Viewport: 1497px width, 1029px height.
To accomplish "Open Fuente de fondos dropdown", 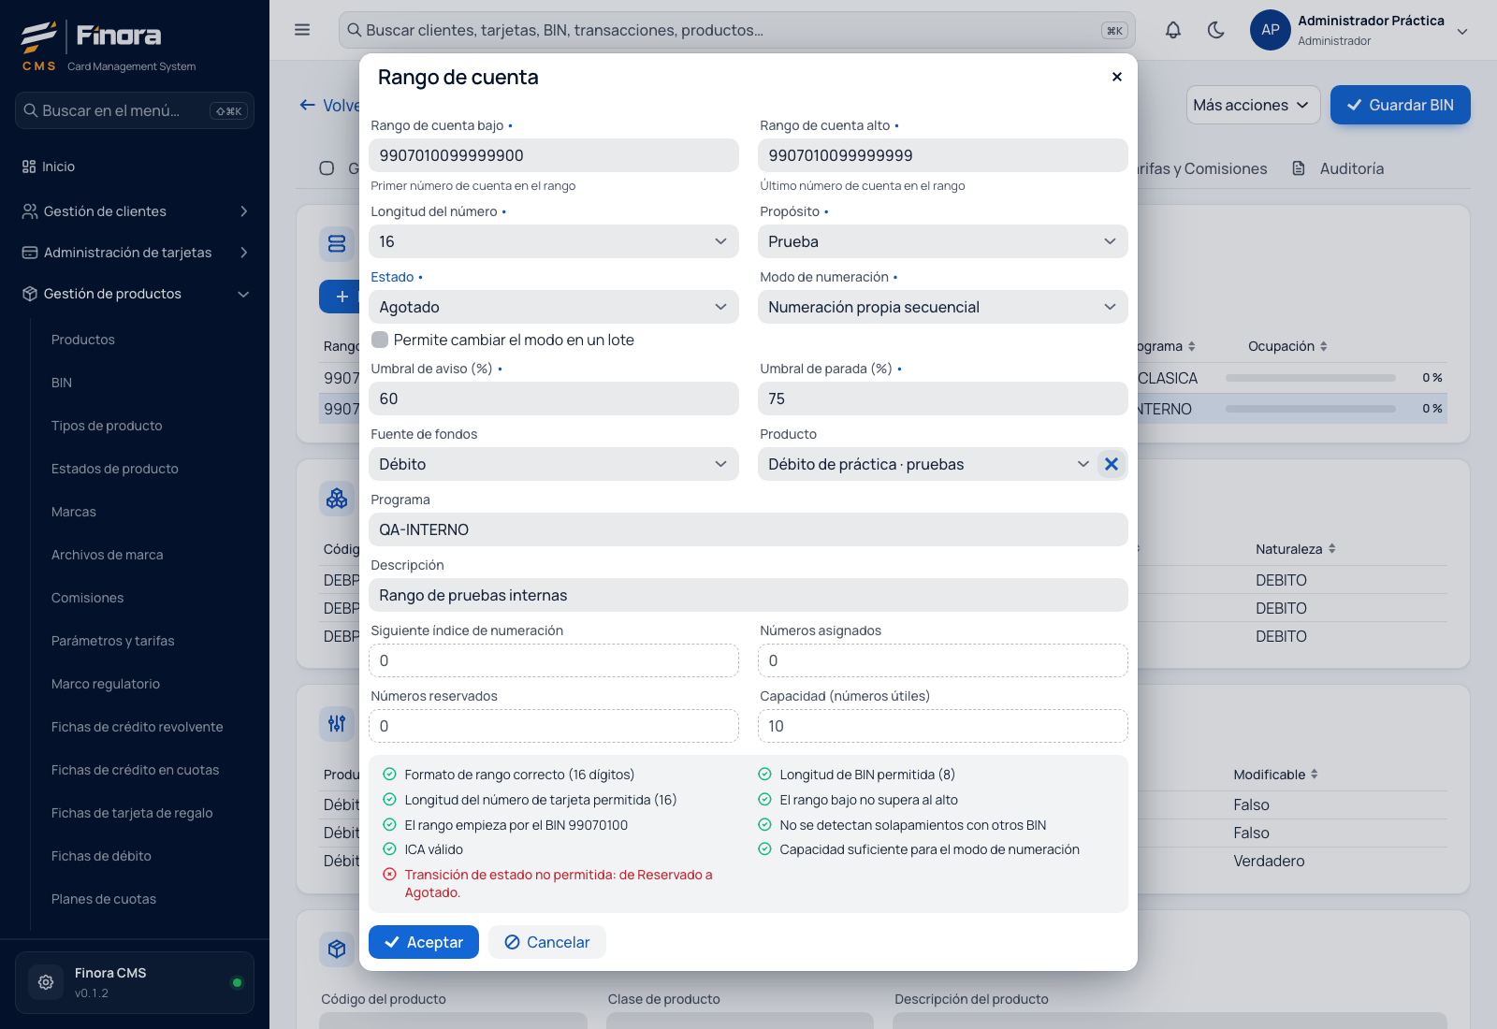I will (554, 464).
